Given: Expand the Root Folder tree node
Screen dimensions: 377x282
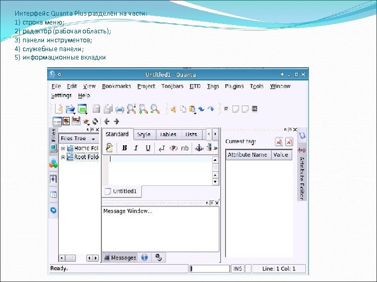Looking at the screenshot, I should 63,157.
